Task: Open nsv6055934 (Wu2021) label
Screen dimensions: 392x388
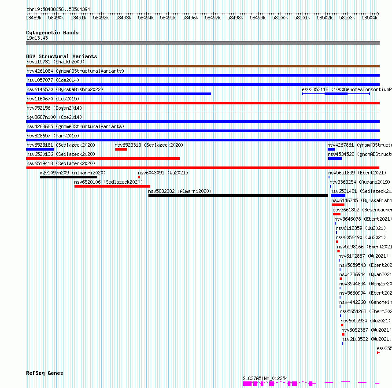Action: coord(366,321)
